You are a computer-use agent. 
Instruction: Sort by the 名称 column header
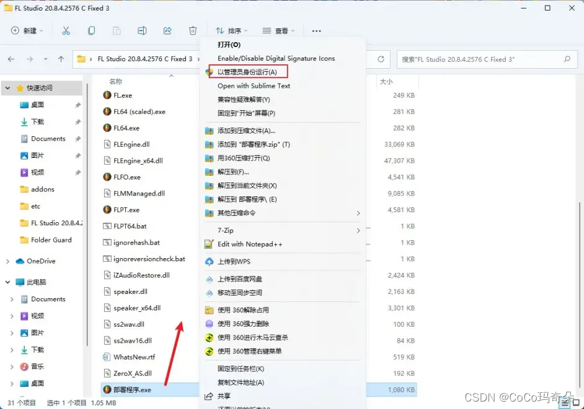click(116, 82)
